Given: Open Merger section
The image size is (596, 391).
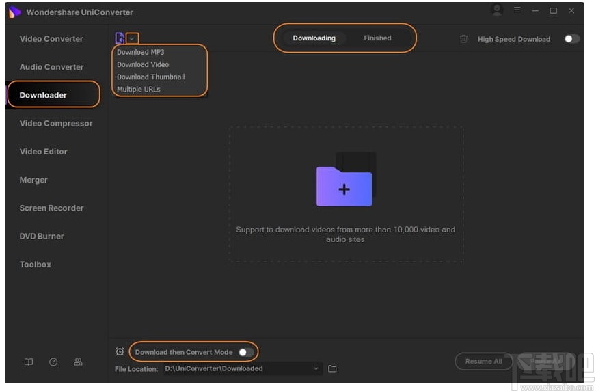Looking at the screenshot, I should click(33, 180).
